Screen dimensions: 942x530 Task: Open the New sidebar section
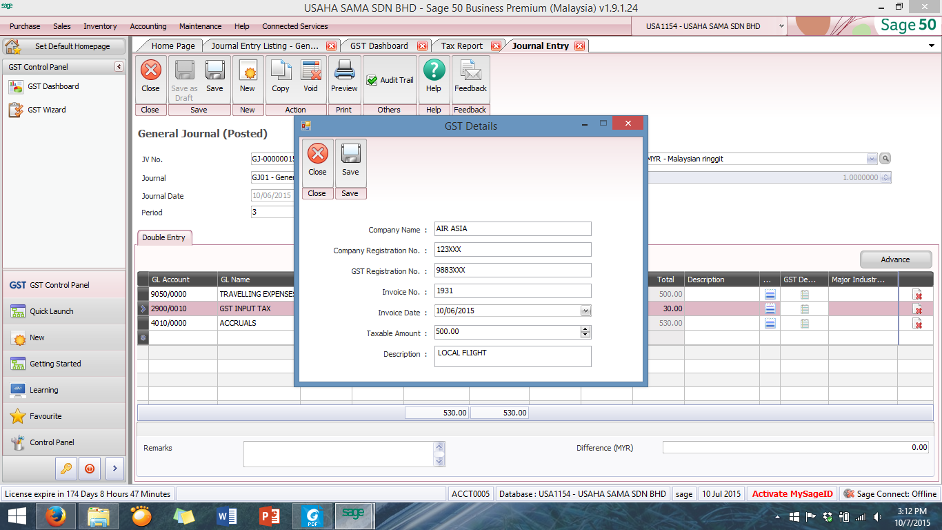coord(64,337)
